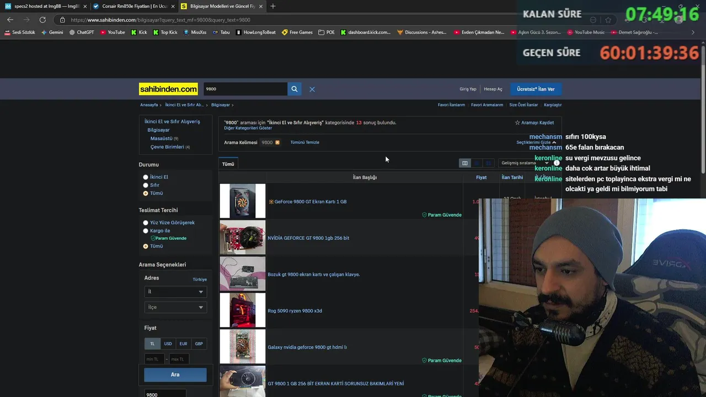Click the Giriş Yap link

tap(468, 89)
